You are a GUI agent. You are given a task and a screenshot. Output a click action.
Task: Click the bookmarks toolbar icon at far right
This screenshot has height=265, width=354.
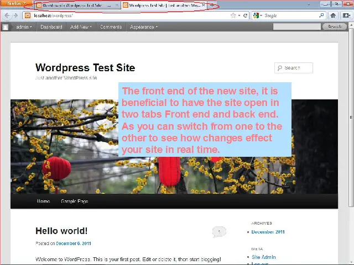(346, 15)
